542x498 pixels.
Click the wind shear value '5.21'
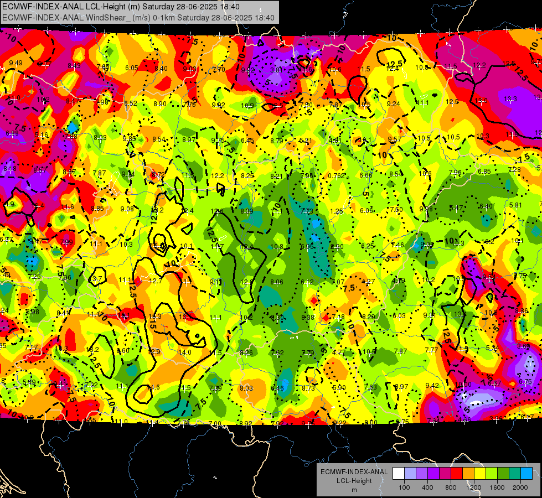306,141
